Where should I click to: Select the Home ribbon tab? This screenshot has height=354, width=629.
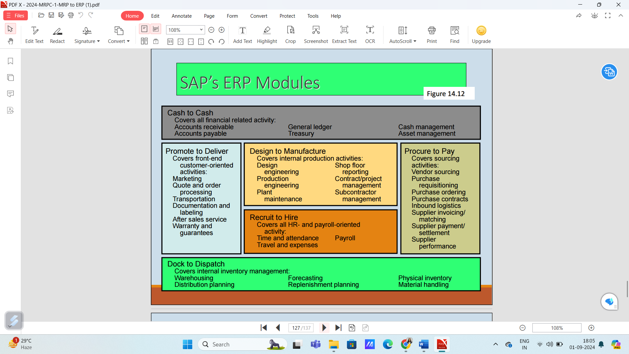click(132, 16)
